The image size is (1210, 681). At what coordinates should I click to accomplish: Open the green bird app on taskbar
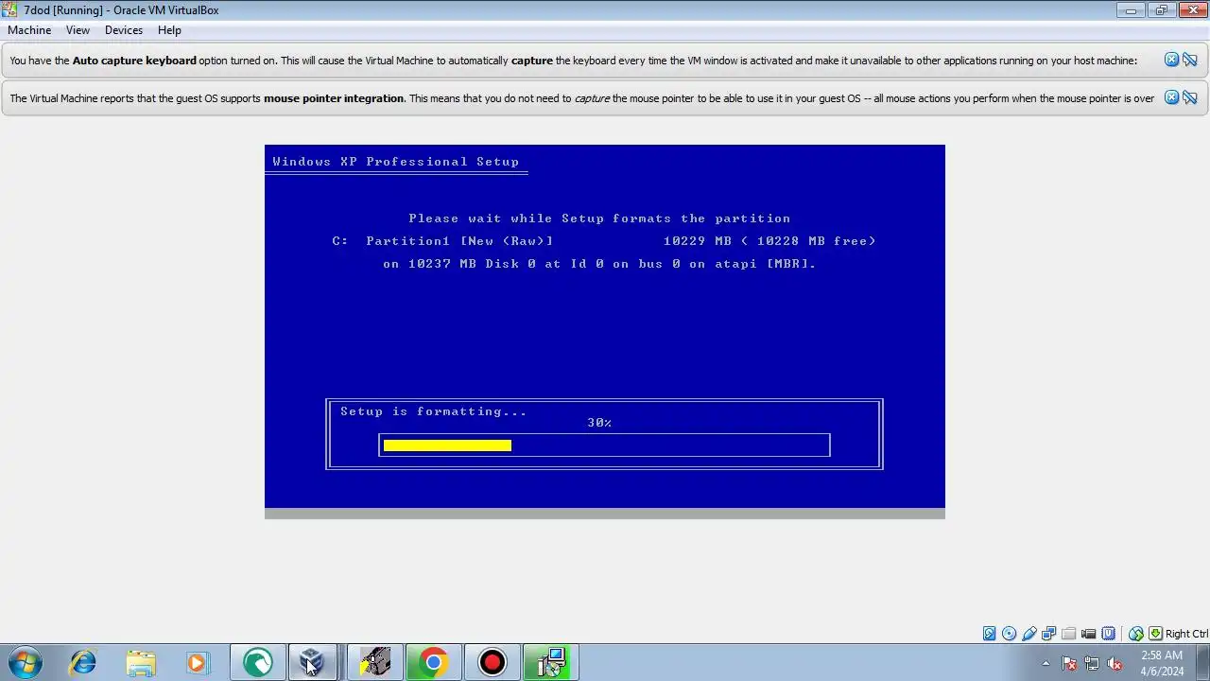coord(257,662)
